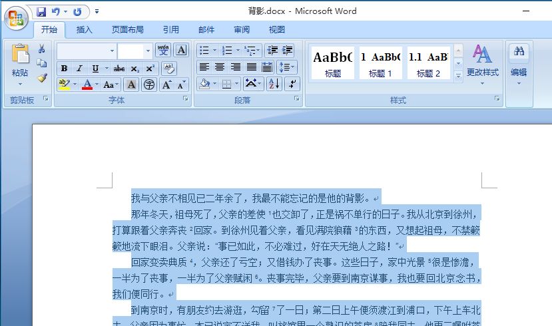Open bullets list dropdown
552x326 pixels.
pos(215,51)
